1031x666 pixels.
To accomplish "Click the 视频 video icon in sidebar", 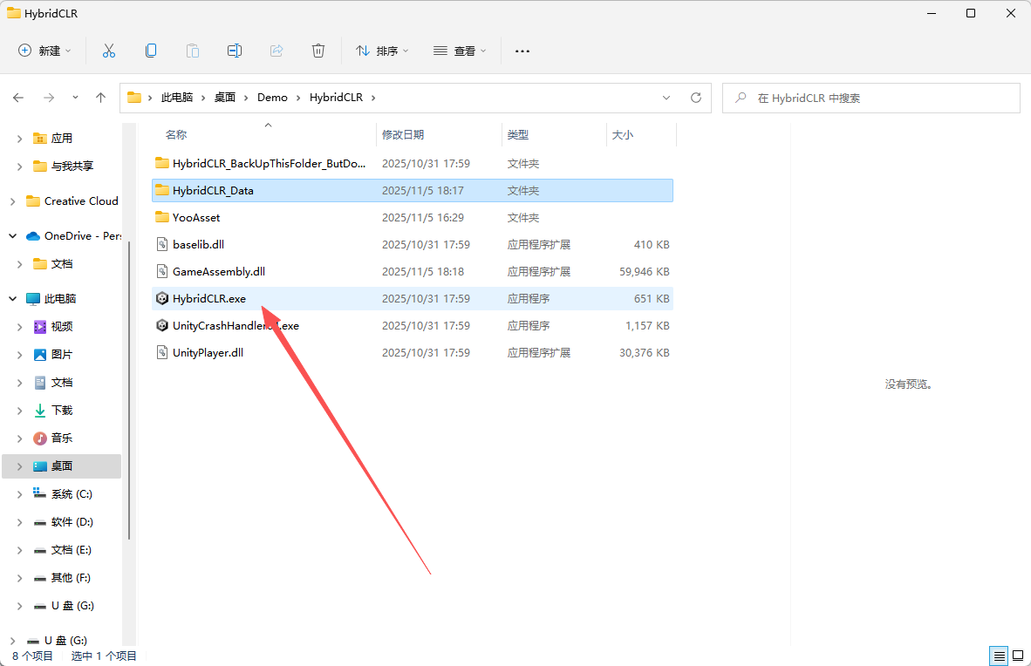I will coord(40,327).
